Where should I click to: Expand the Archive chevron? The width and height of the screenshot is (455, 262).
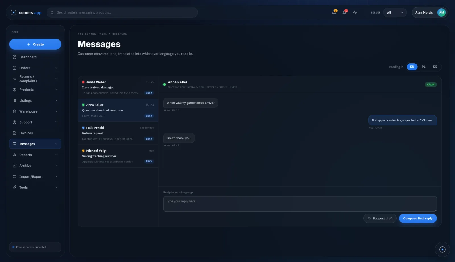pyautogui.click(x=56, y=166)
